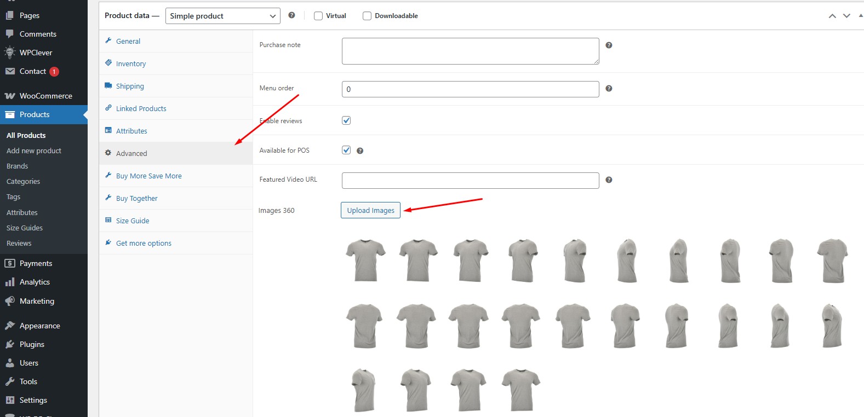Screen dimensions: 864x417
Task: Click the help icon next to Available for POS
Action: [x=360, y=151]
